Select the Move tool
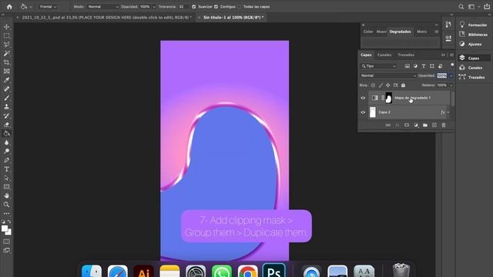This screenshot has height=277, width=493. point(7,27)
